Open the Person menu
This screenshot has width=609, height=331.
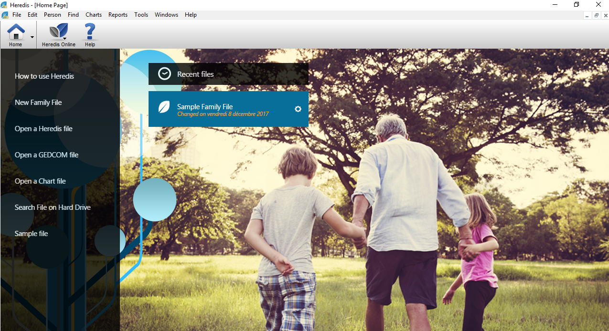(53, 15)
